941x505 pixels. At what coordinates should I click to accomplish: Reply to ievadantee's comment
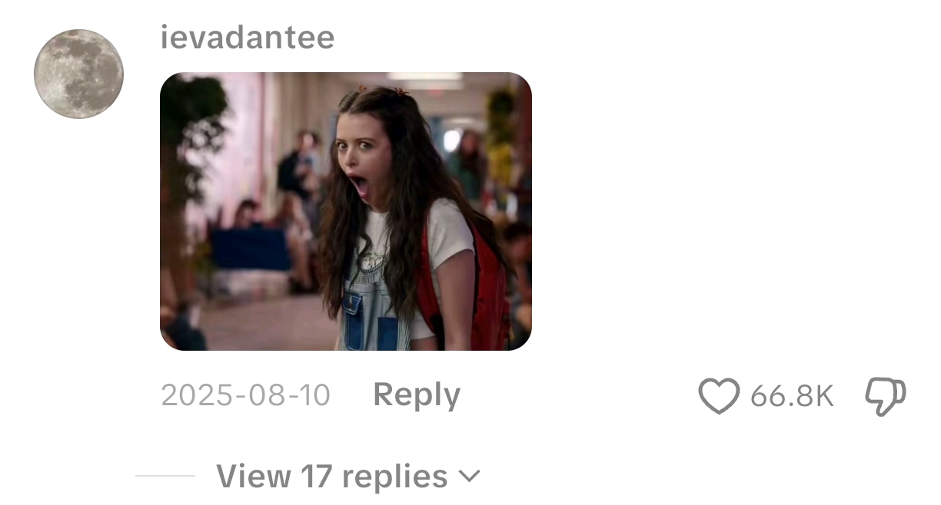[417, 395]
